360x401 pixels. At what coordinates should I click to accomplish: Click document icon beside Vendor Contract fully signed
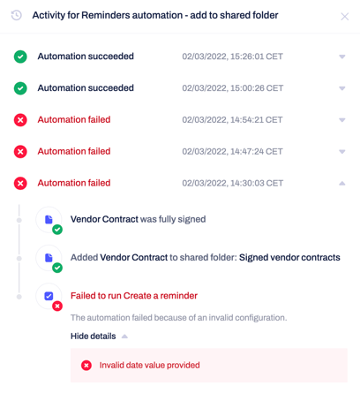(49, 220)
